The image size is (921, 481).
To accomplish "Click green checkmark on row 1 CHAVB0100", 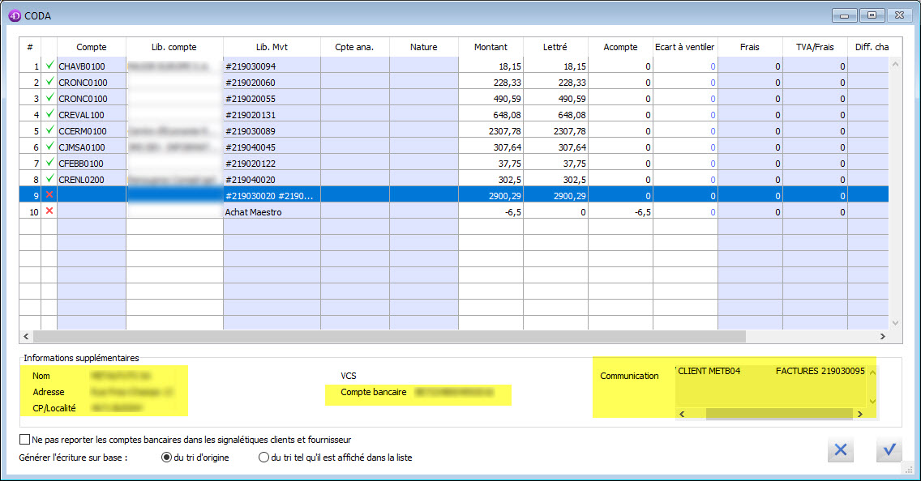I will point(49,66).
